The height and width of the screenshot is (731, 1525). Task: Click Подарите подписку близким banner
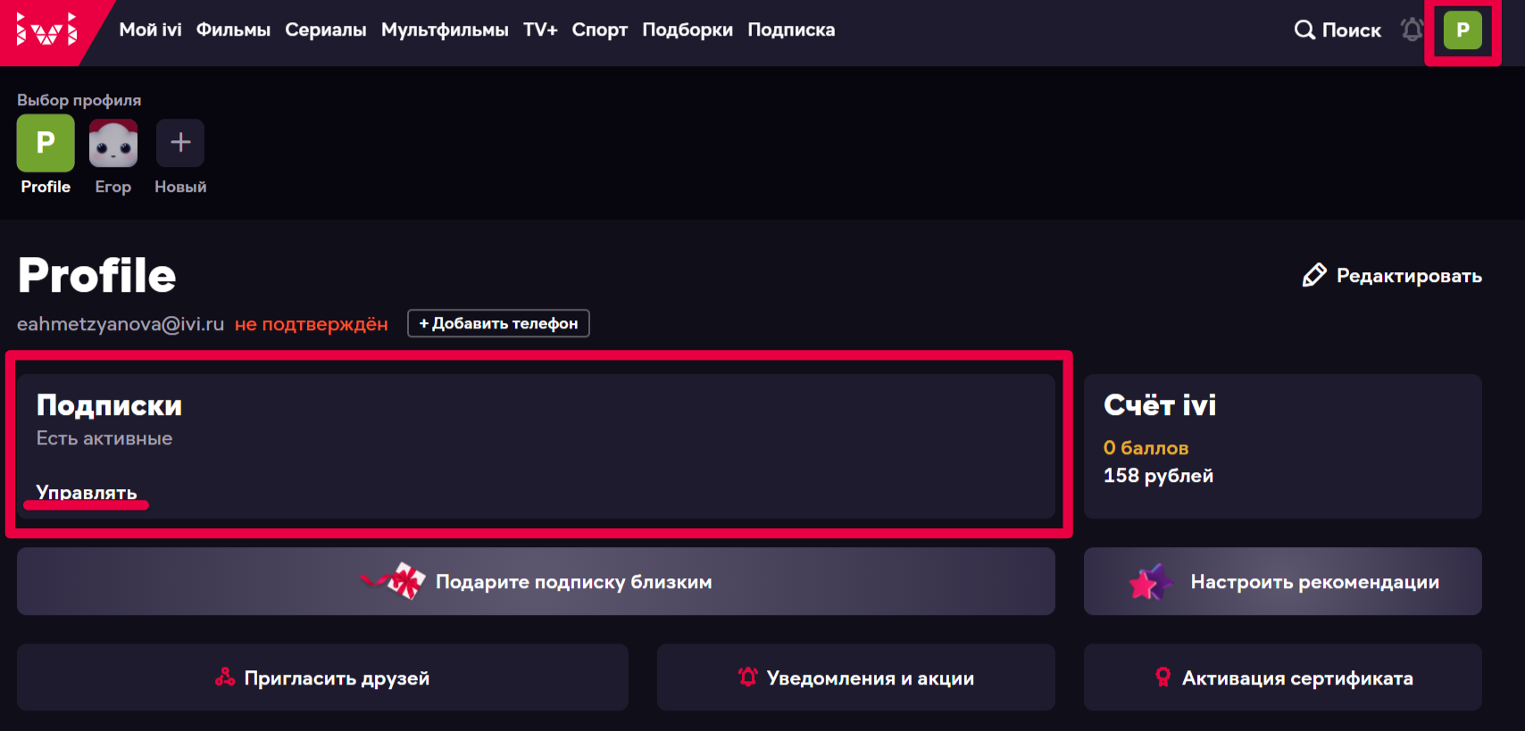[x=536, y=582]
